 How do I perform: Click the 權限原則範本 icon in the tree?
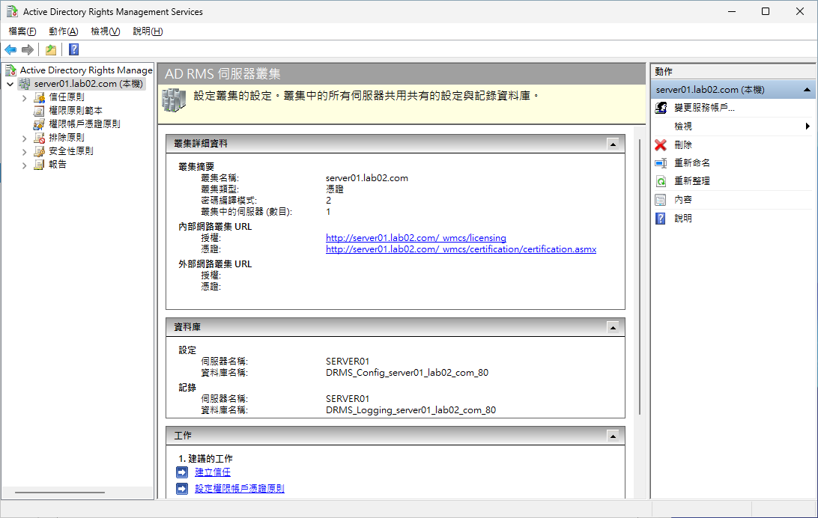click(39, 111)
